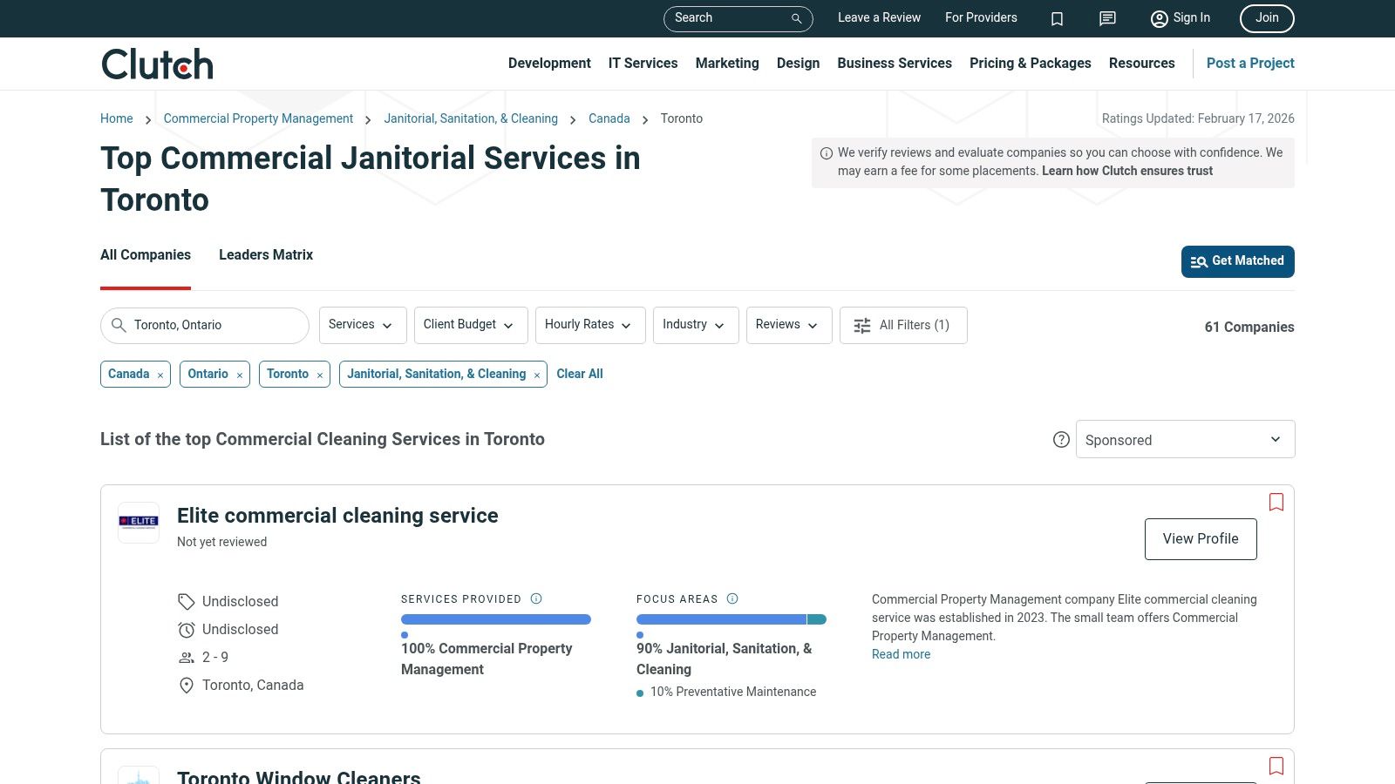
Task: Open the Pricing & Packages menu
Action: pyautogui.click(x=1030, y=63)
